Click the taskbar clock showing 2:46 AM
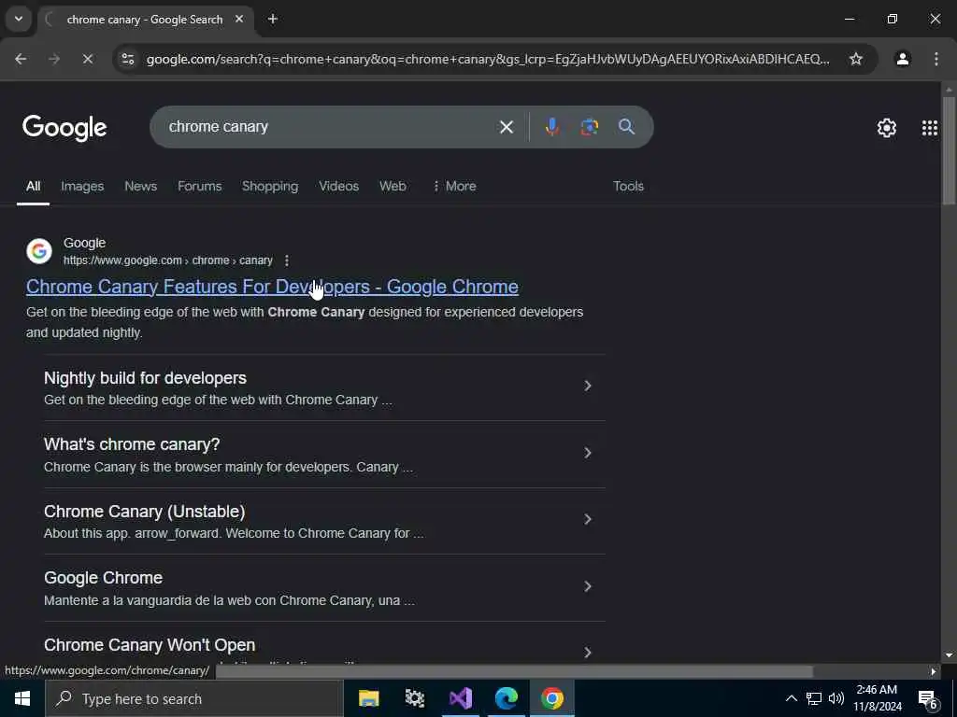The image size is (957, 717). [x=877, y=698]
